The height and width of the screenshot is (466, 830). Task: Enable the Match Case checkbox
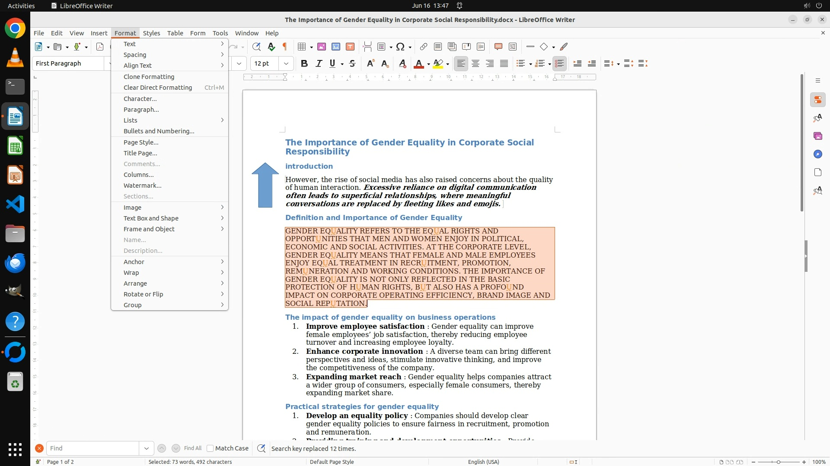(210, 448)
